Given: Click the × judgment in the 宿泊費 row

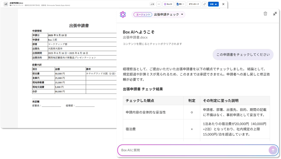Looking at the screenshot, I should [192, 129].
